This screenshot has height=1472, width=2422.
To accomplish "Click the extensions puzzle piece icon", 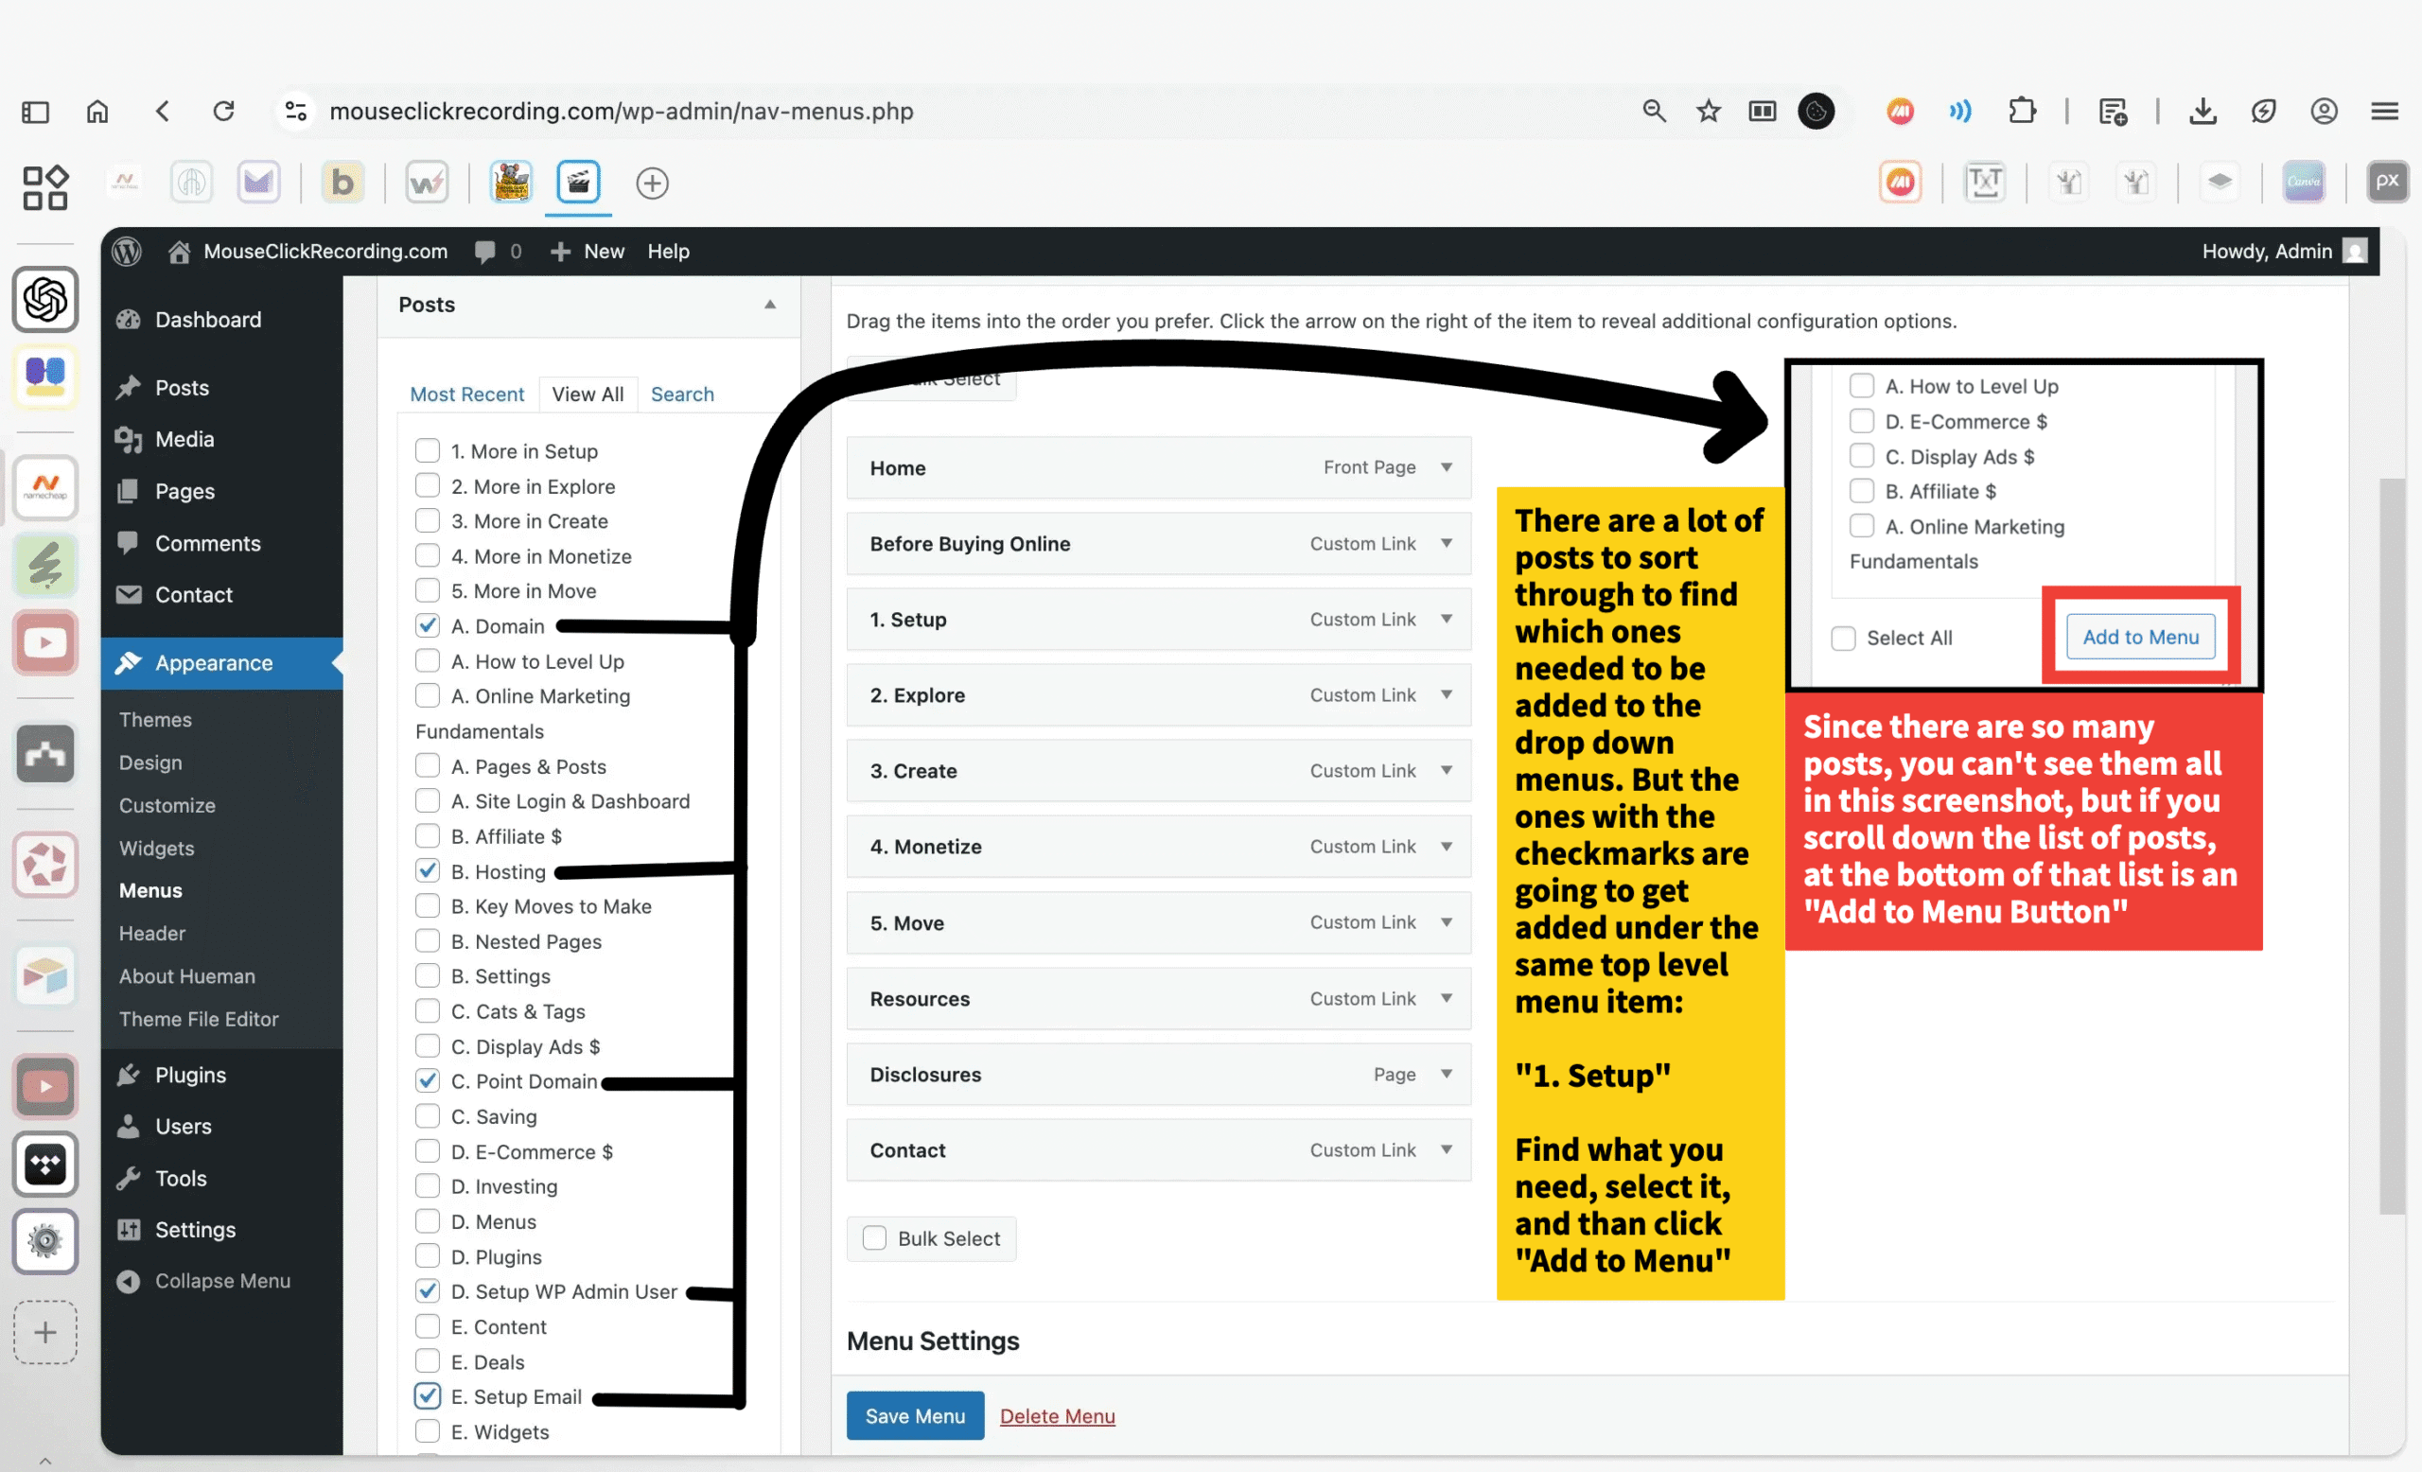I will pos(2022,111).
